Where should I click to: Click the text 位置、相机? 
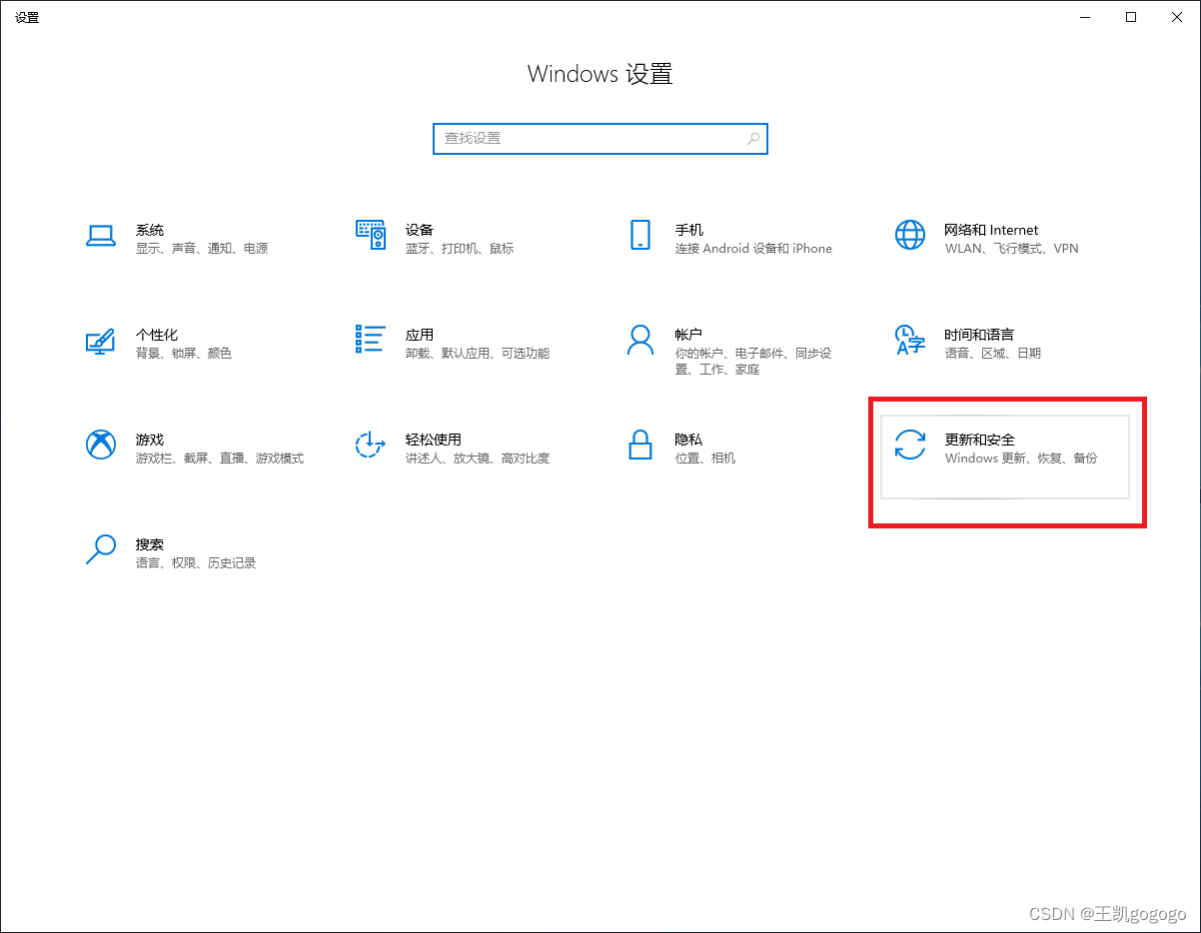pos(705,459)
